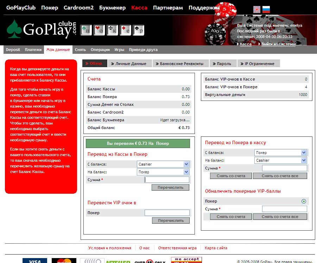The height and width of the screenshot is (263, 317).
Task: Open the Условия и положения footer link
Action: point(109,248)
